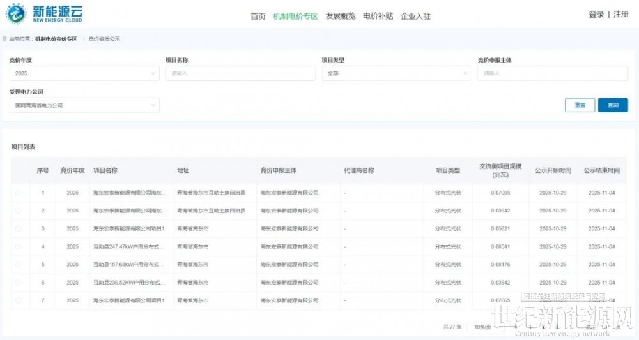Click the 查询 search button
The width and height of the screenshot is (639, 340).
612,105
